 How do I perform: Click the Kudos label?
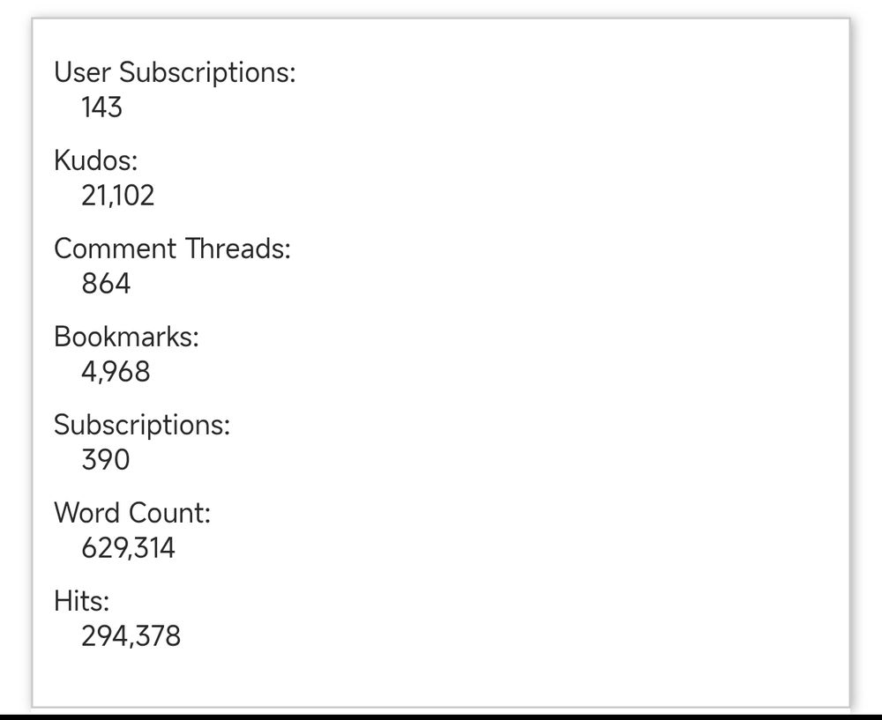click(95, 160)
